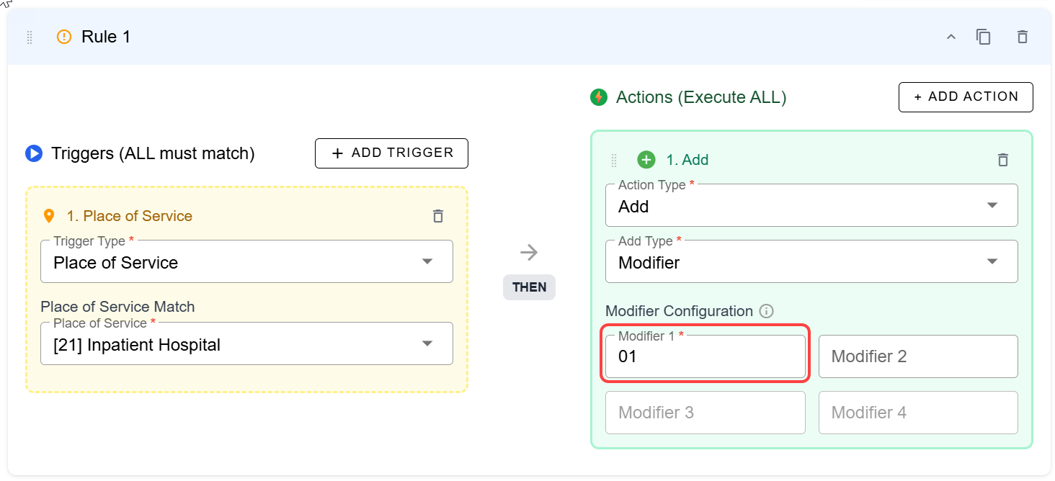
Task: Click the Modifier 2 input field
Action: click(x=917, y=356)
